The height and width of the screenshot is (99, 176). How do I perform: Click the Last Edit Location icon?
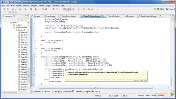tap(89, 9)
